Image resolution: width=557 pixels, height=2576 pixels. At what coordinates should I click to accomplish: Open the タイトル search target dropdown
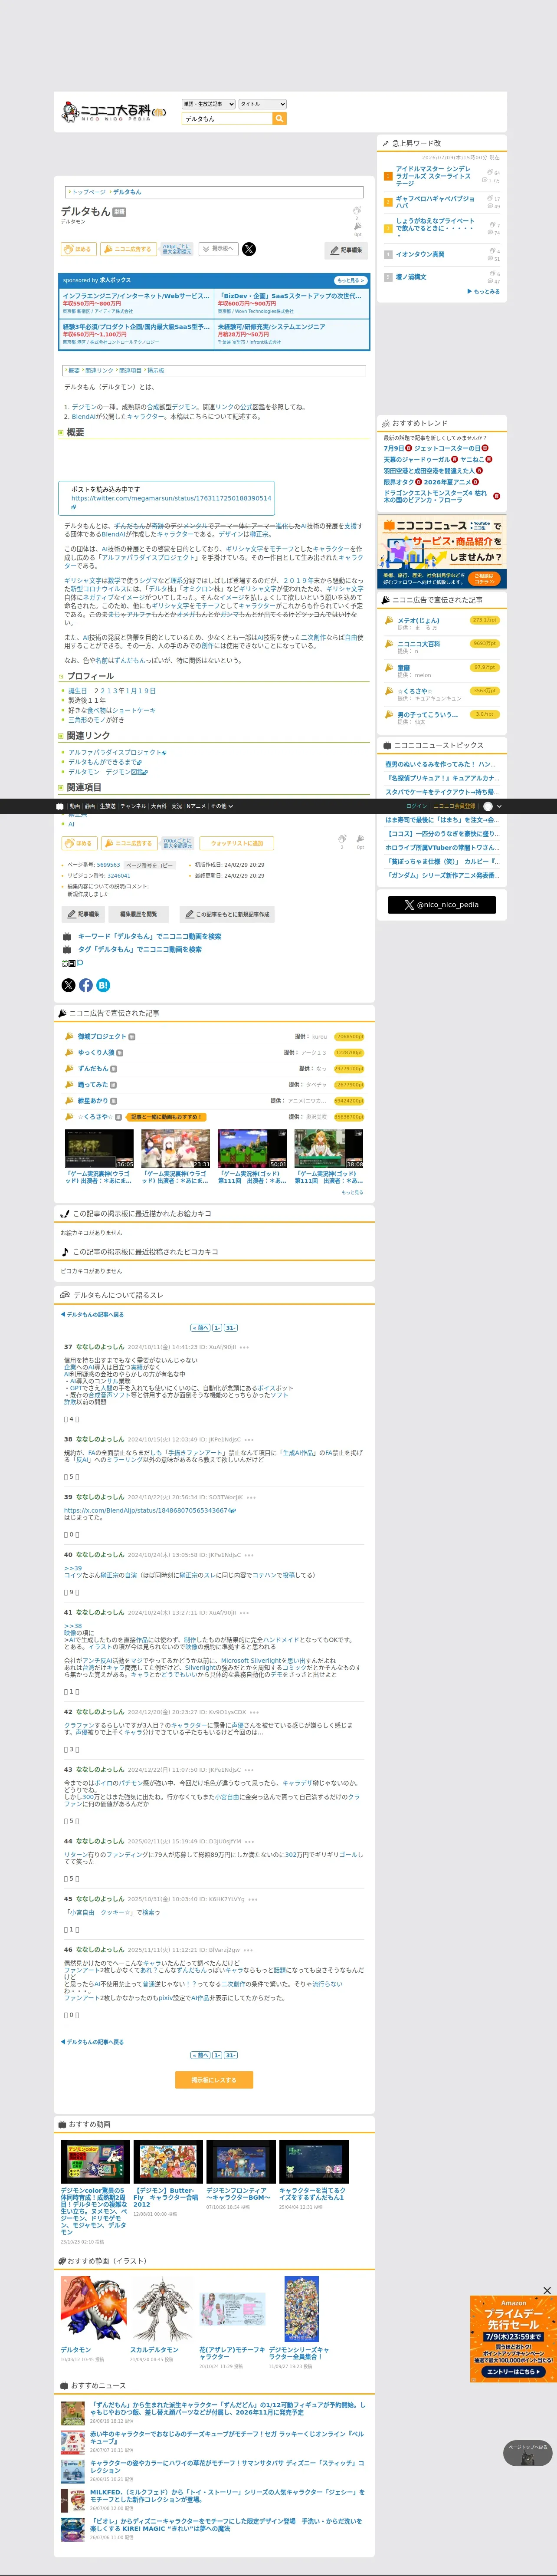(x=262, y=104)
